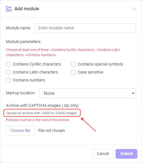Click the Markup location label
The height and width of the screenshot is (163, 142).
click(21, 93)
